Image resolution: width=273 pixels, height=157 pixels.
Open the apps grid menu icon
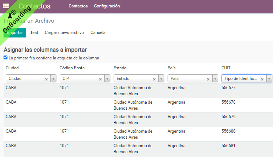click(6, 6)
